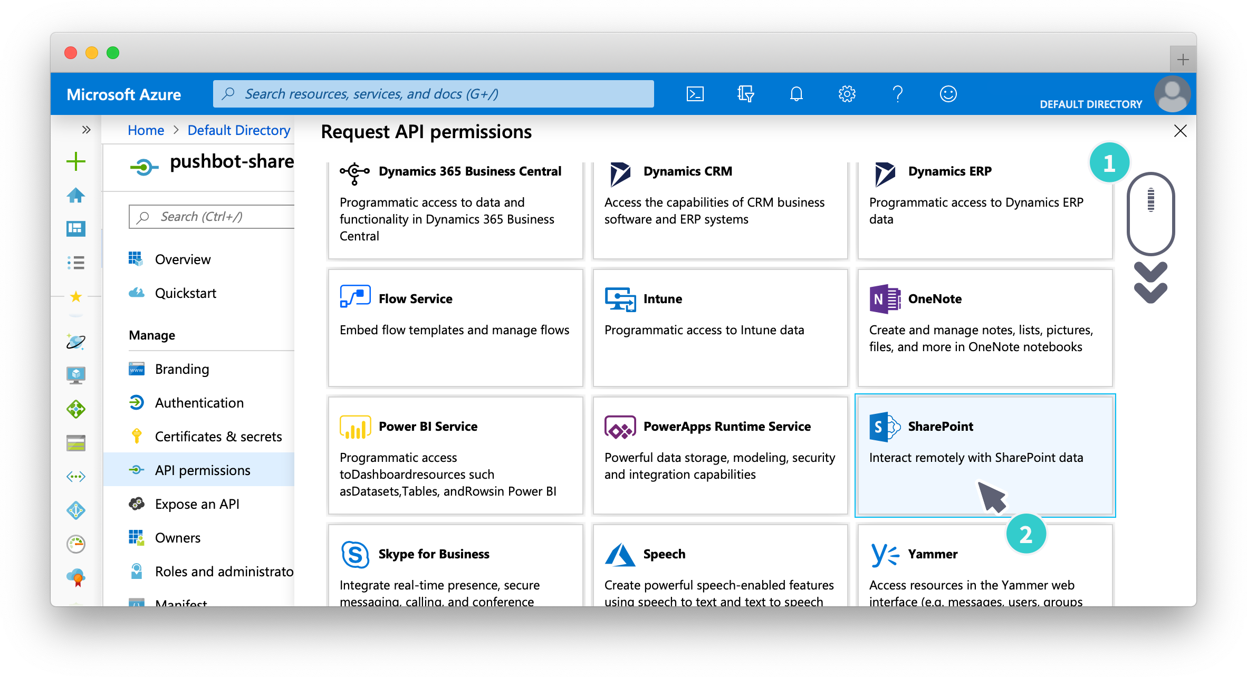
Task: Open Monitor gauge icon in sidebar
Action: pyautogui.click(x=76, y=544)
